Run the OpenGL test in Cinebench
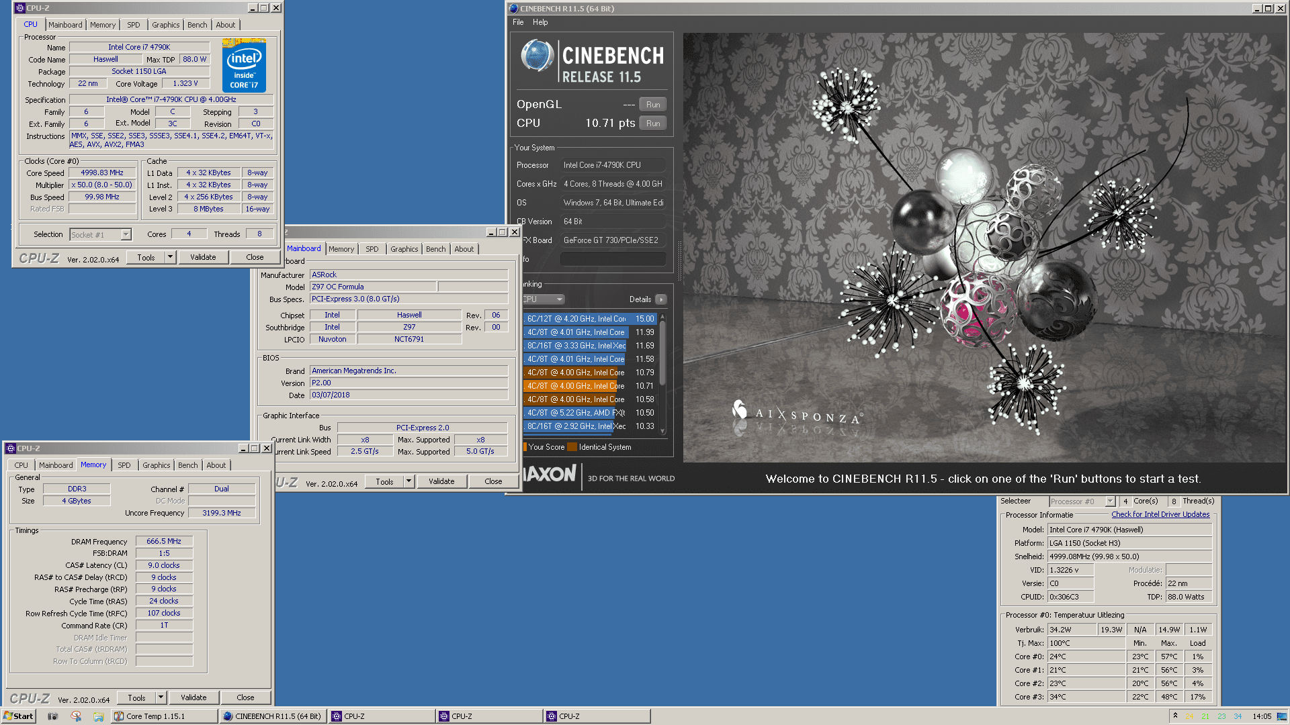1290x725 pixels. pyautogui.click(x=653, y=105)
